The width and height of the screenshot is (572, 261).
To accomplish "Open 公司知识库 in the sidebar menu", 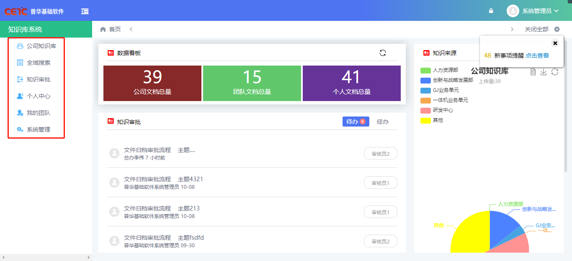I will pyautogui.click(x=41, y=46).
